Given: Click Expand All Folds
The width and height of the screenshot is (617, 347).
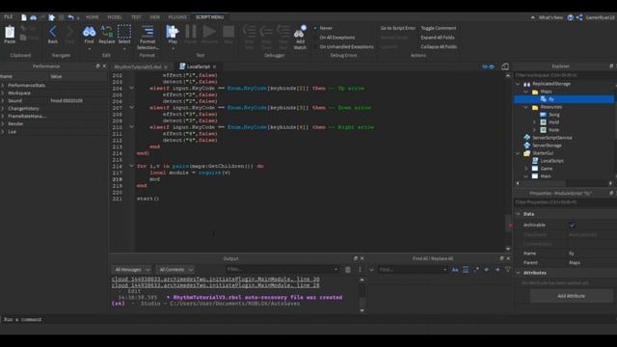Looking at the screenshot, I should [438, 38].
